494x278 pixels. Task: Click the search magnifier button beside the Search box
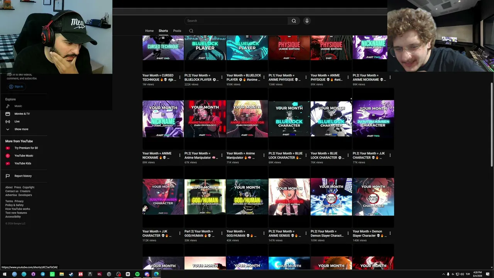pos(294,21)
